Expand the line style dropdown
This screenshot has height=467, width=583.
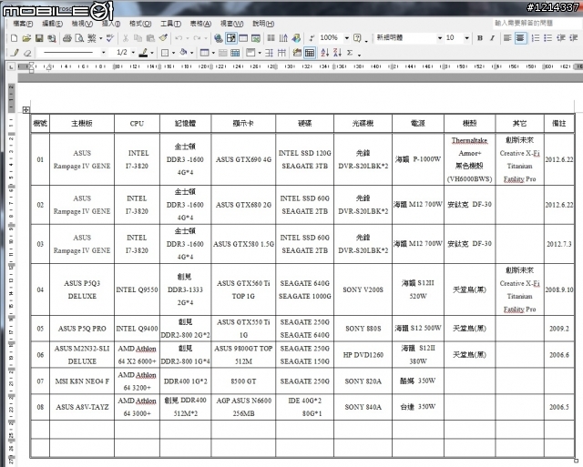[103, 53]
